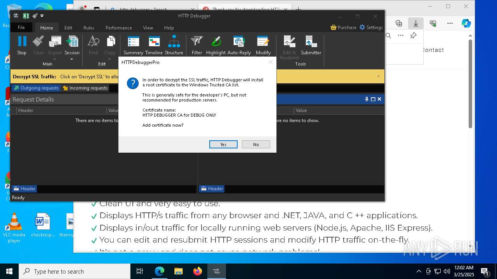Select the right Header tab at bottom
The image size is (497, 279).
point(212,189)
